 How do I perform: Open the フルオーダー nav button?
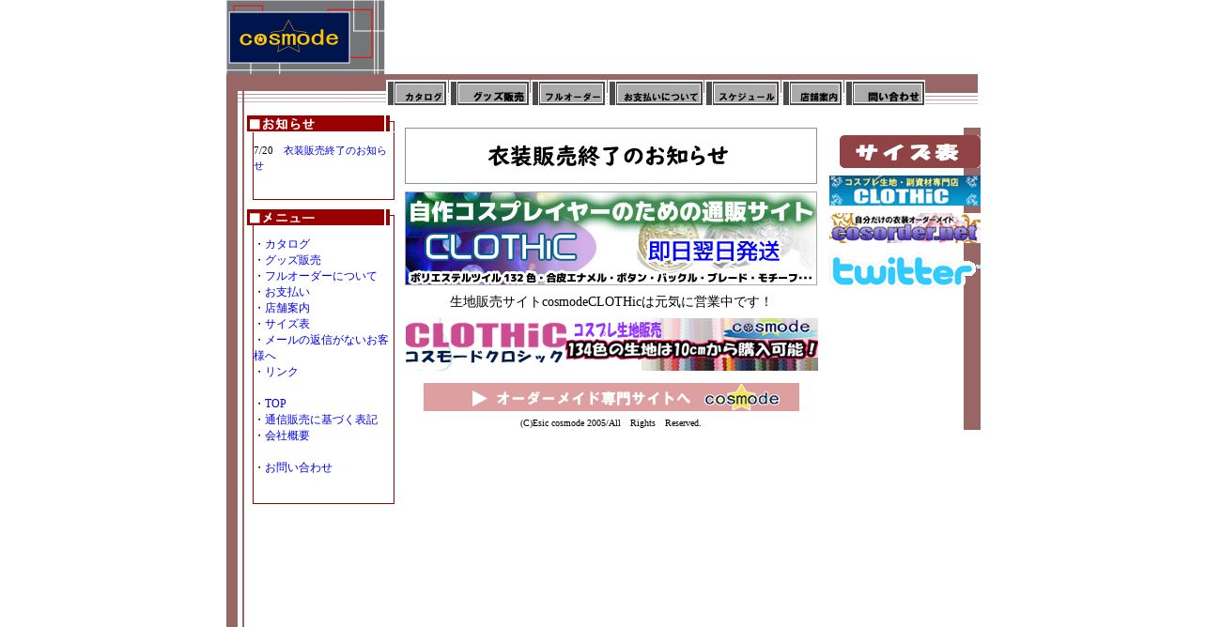[569, 93]
